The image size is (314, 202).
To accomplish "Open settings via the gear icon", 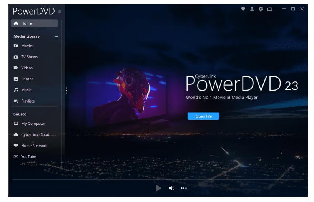I will (x=261, y=9).
